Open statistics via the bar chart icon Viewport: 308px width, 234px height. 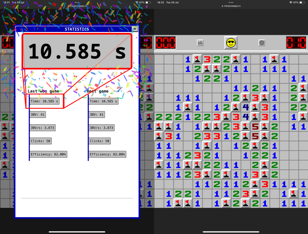pos(200,42)
